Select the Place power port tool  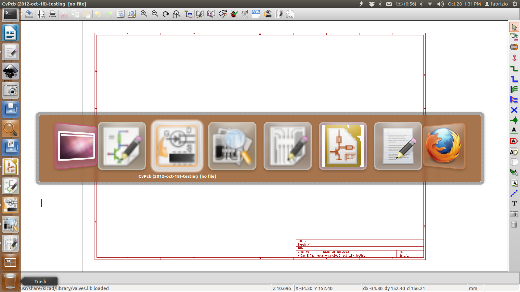pos(514,58)
